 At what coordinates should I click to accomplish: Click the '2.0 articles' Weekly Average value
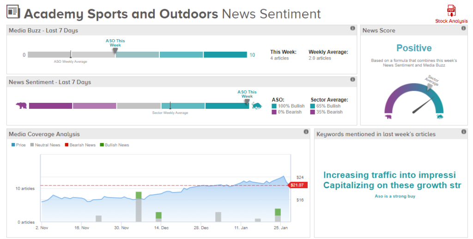(x=320, y=58)
